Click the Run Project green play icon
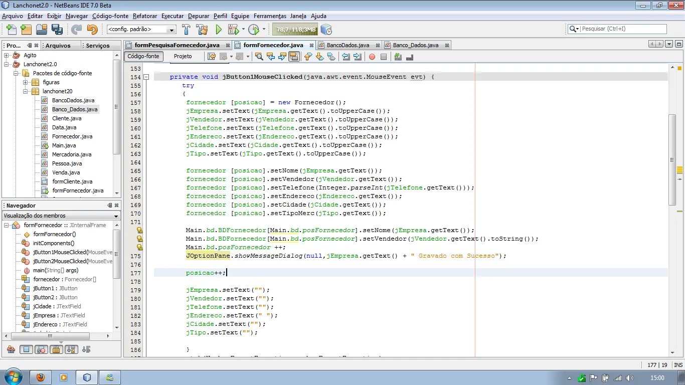This screenshot has height=385, width=685. [x=219, y=30]
